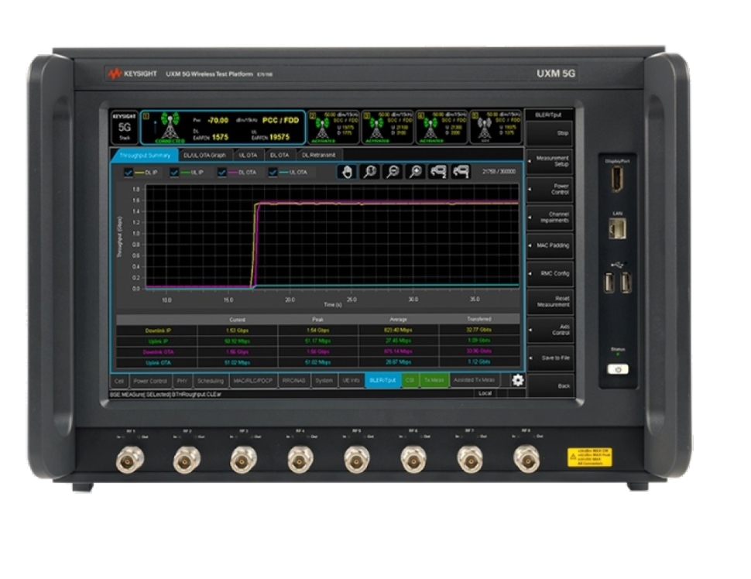The width and height of the screenshot is (751, 579).
Task: Click the Back side key
Action: click(x=550, y=385)
